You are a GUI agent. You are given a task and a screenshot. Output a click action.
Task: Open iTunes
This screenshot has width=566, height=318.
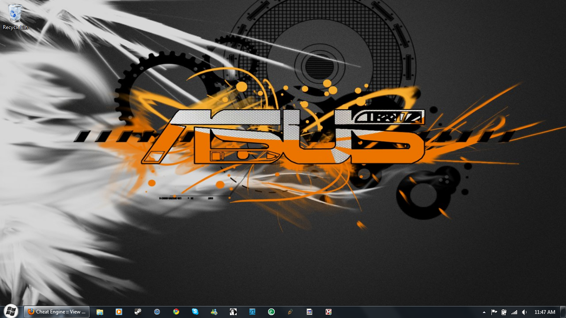pos(157,312)
